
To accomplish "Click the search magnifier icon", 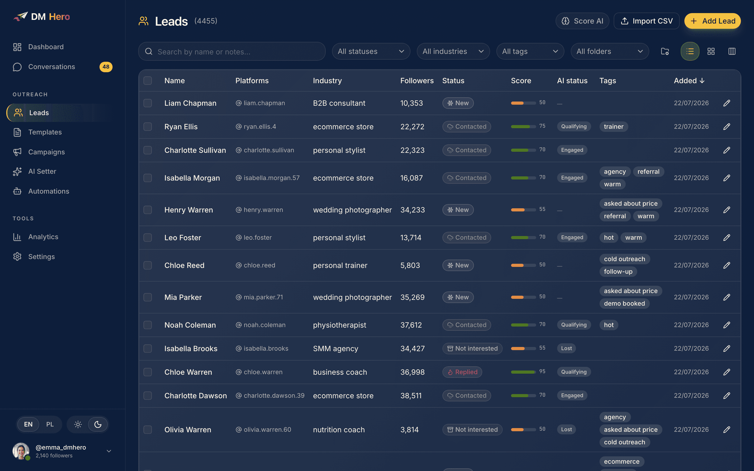I will [149, 51].
